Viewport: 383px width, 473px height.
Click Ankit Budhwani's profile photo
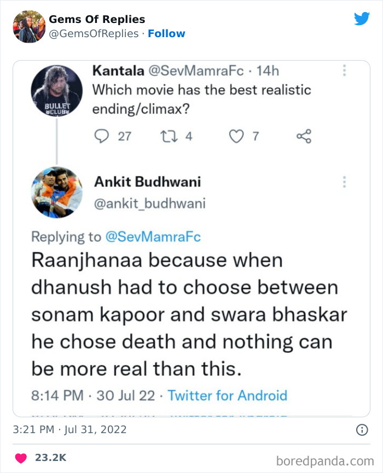(56, 192)
